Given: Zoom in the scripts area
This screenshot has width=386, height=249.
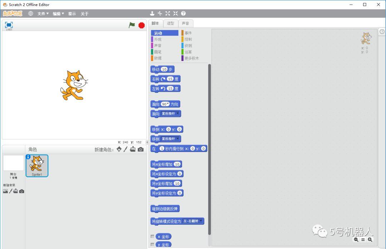Looking at the screenshot, I should [370, 239].
